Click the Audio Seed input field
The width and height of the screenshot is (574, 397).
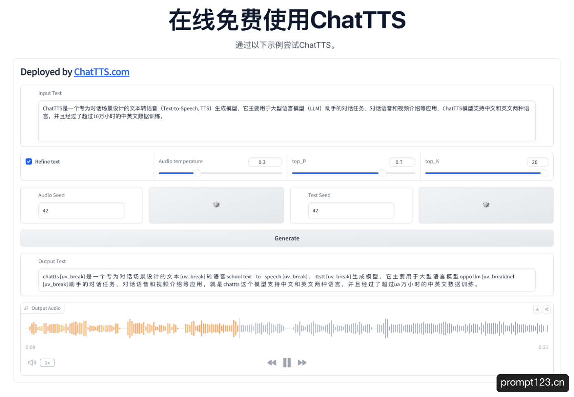(81, 211)
